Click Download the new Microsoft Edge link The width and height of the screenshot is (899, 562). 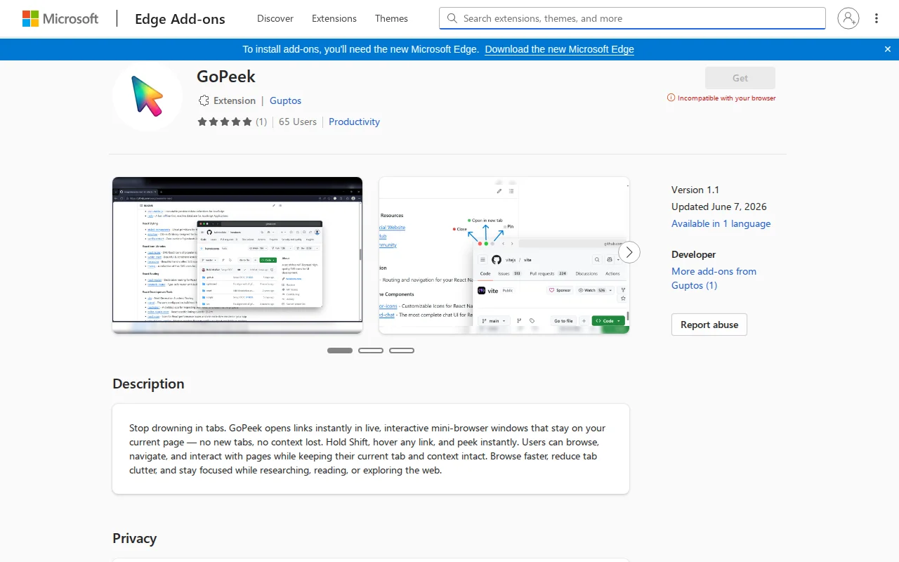(559, 49)
